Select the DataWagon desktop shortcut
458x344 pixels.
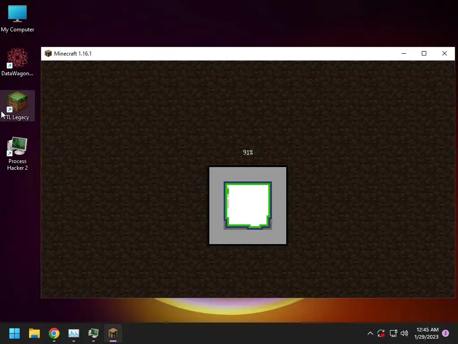click(17, 62)
